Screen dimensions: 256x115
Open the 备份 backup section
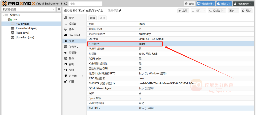[71, 58]
